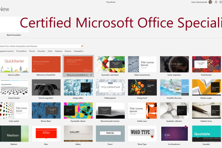Choose the Blank Presentation label
This screenshot has height=148, width=222.
(14, 35)
